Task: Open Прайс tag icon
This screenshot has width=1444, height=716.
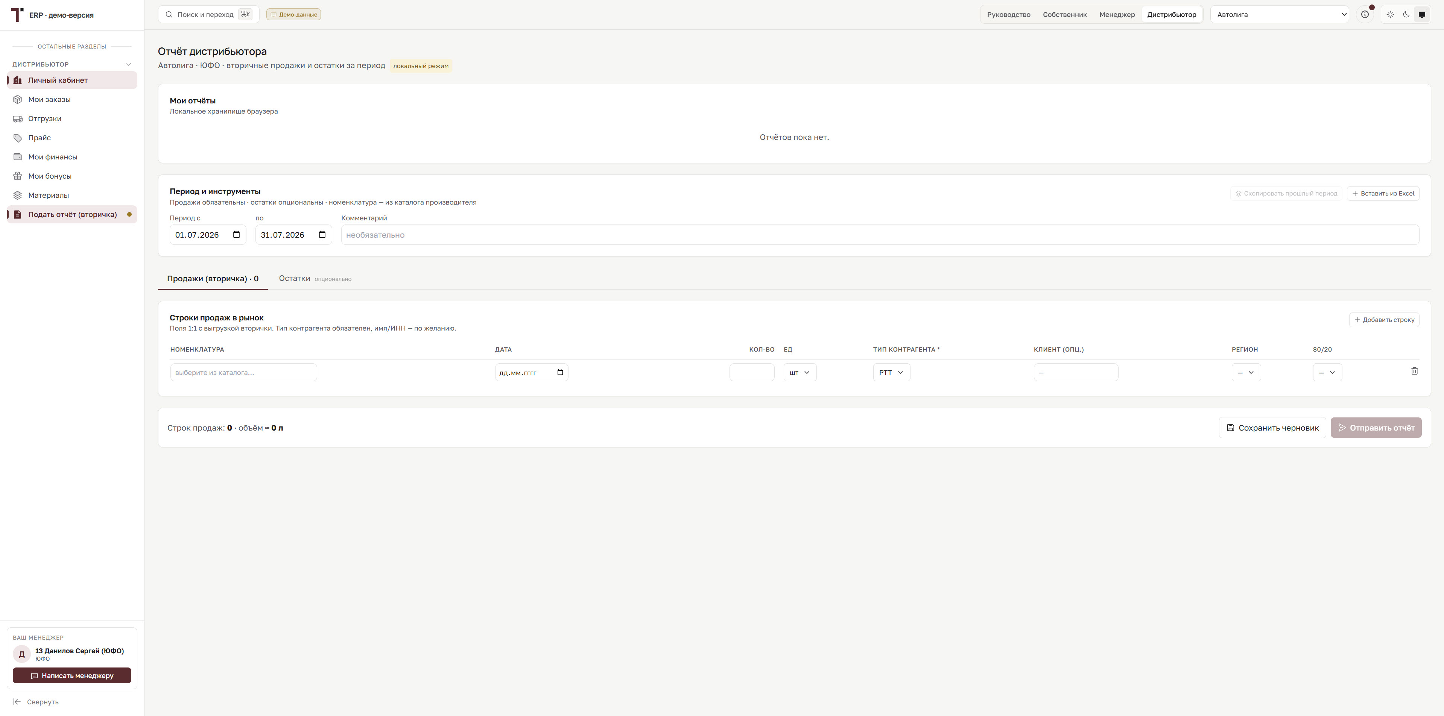Action: click(17, 138)
